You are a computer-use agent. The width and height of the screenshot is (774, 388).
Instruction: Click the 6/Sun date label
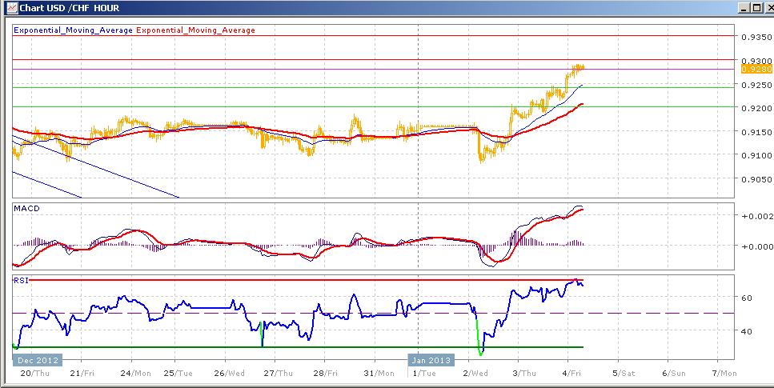(674, 373)
